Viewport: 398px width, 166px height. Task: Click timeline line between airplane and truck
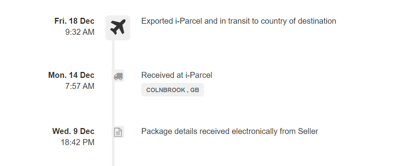click(113, 55)
